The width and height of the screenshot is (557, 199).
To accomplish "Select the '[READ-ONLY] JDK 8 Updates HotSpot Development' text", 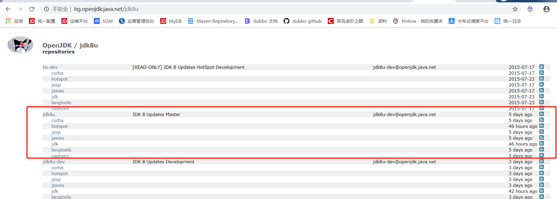I will tap(189, 67).
